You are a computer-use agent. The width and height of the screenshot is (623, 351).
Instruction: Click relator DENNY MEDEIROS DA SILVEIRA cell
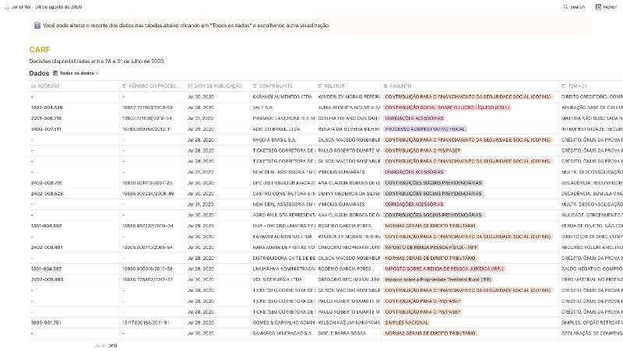tap(349, 193)
